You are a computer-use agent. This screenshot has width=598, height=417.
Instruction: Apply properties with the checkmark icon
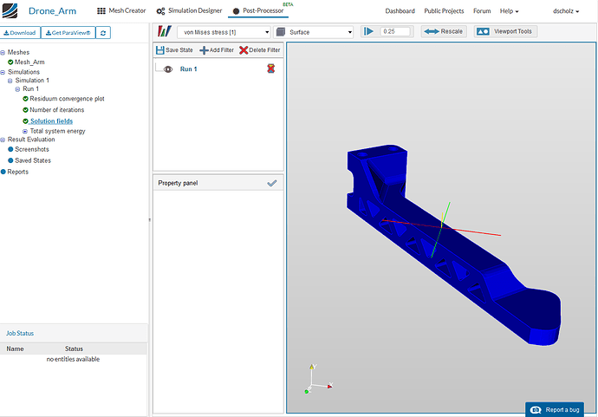point(272,183)
